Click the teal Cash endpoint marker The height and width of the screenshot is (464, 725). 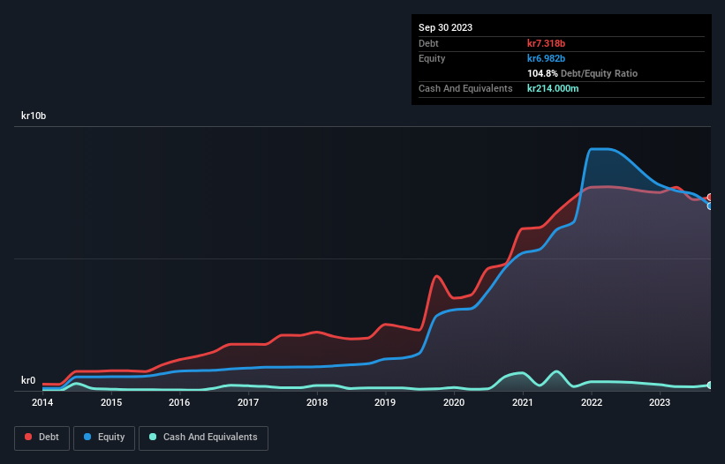pyautogui.click(x=710, y=385)
